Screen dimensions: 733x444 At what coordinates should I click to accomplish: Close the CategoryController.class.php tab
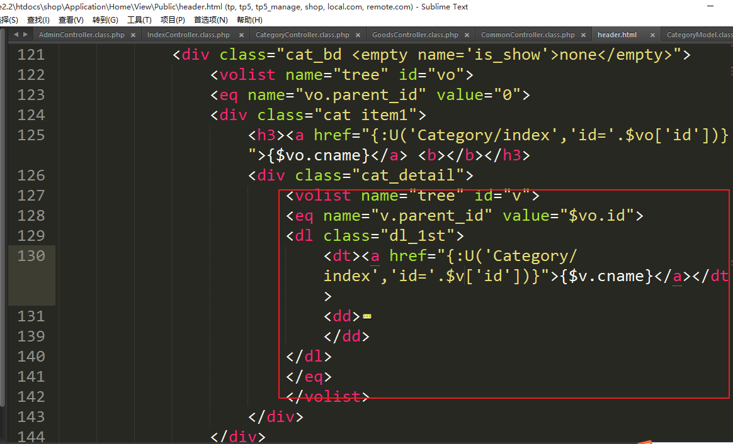357,35
